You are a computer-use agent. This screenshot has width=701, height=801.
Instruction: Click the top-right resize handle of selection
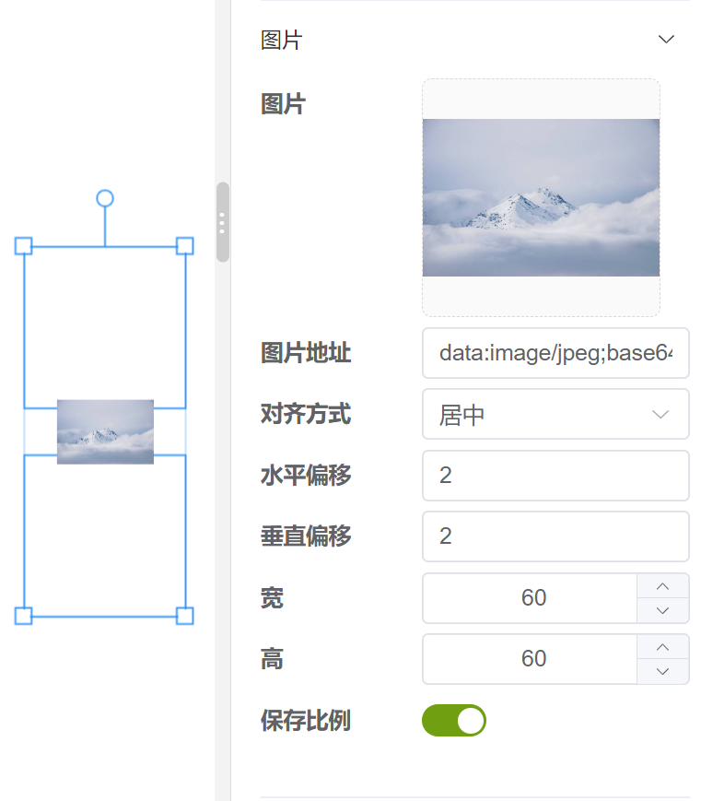pos(185,246)
